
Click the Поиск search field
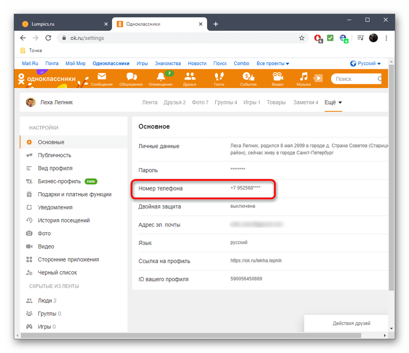click(x=355, y=79)
